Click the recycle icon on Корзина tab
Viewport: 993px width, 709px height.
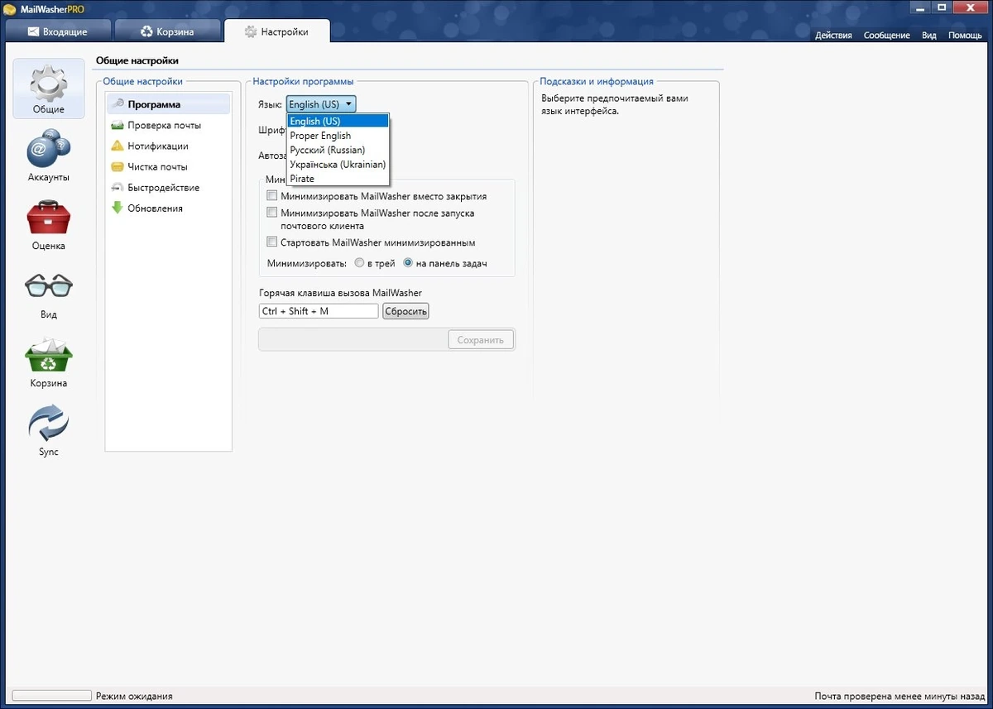tap(147, 32)
